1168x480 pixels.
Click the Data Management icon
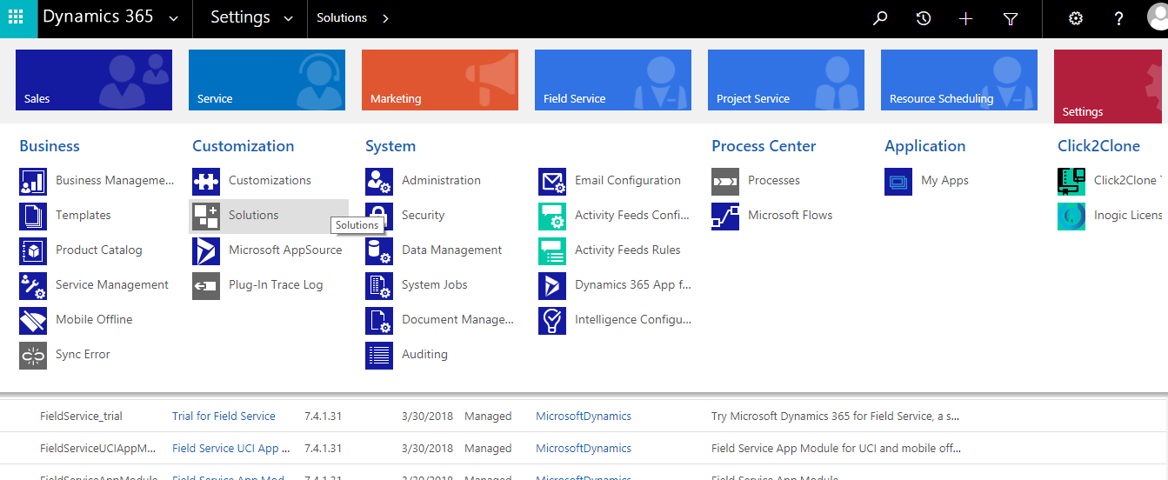[x=379, y=251]
